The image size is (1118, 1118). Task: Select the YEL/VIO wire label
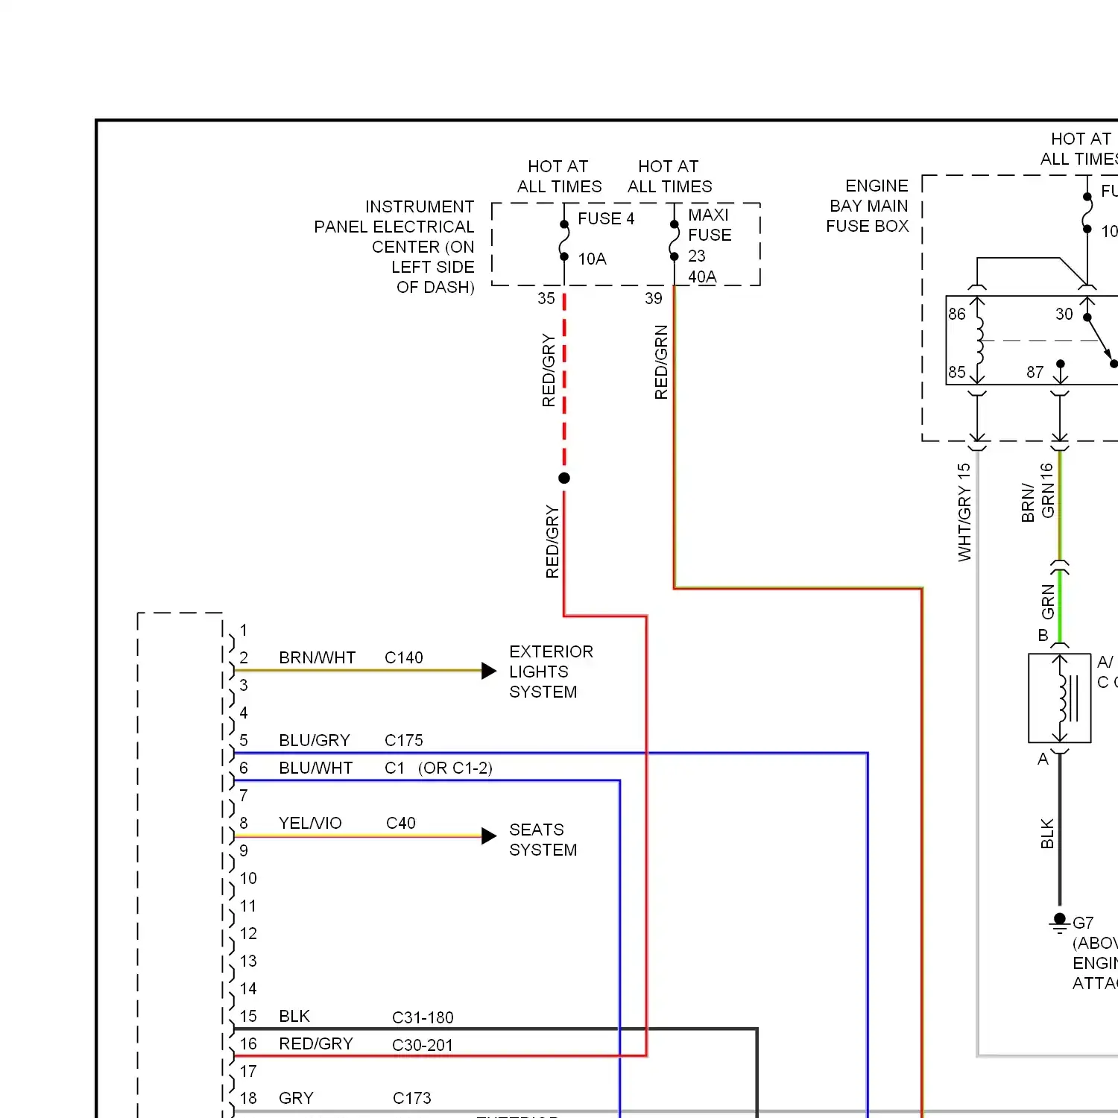coord(310,823)
